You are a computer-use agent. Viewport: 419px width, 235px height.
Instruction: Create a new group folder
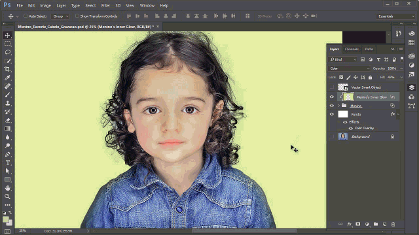pyautogui.click(x=376, y=224)
